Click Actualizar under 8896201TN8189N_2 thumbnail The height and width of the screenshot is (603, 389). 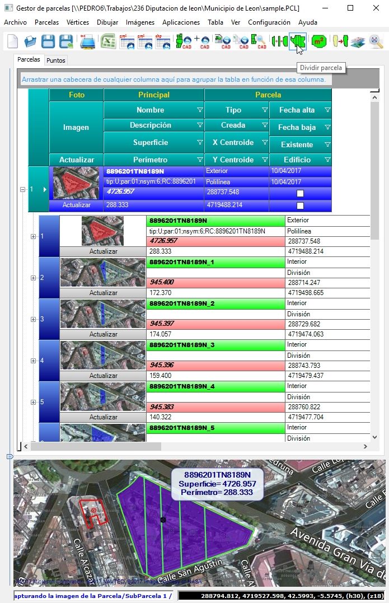point(103,335)
